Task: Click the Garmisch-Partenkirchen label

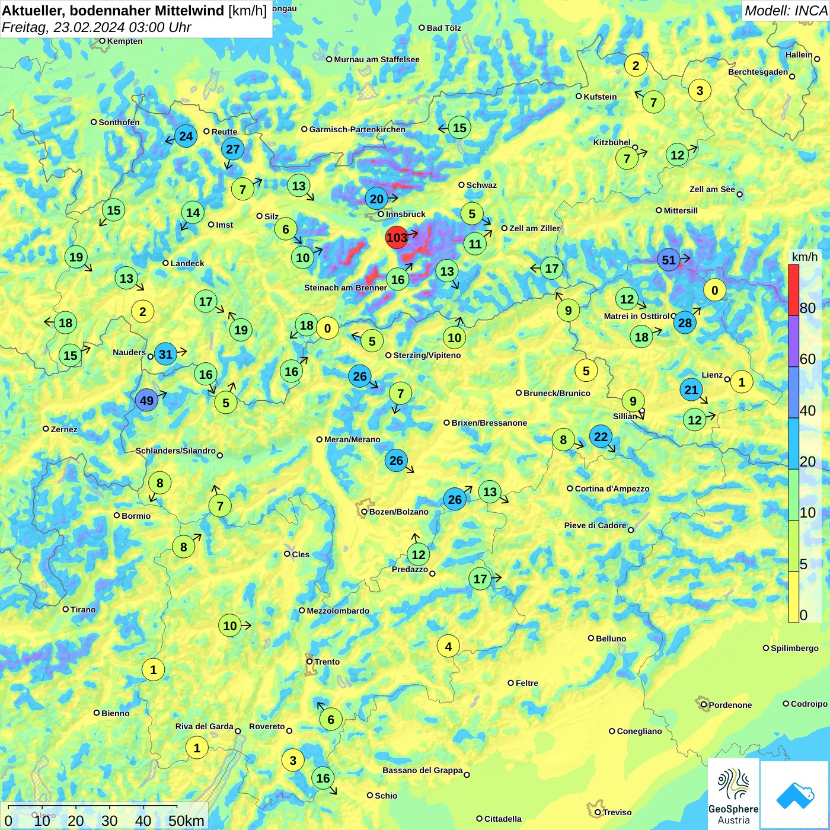Action: tap(357, 129)
